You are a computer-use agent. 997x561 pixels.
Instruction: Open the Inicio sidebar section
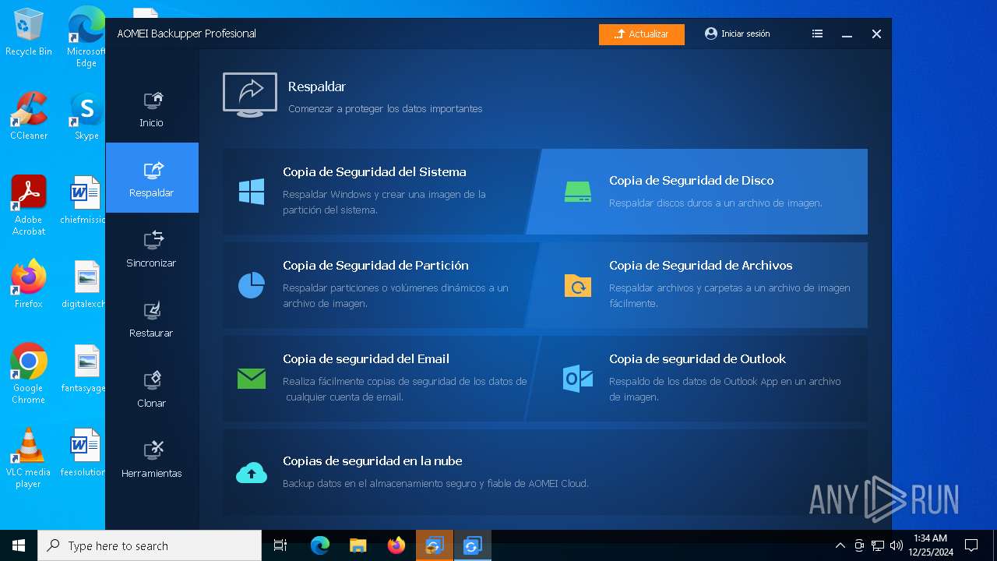pyautogui.click(x=152, y=108)
